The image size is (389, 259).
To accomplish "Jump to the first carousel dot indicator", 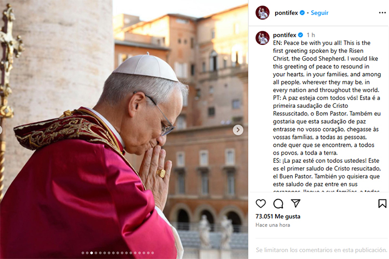I will (x=83, y=253).
